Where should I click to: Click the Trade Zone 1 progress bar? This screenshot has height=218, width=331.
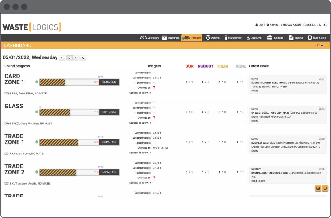(79, 142)
